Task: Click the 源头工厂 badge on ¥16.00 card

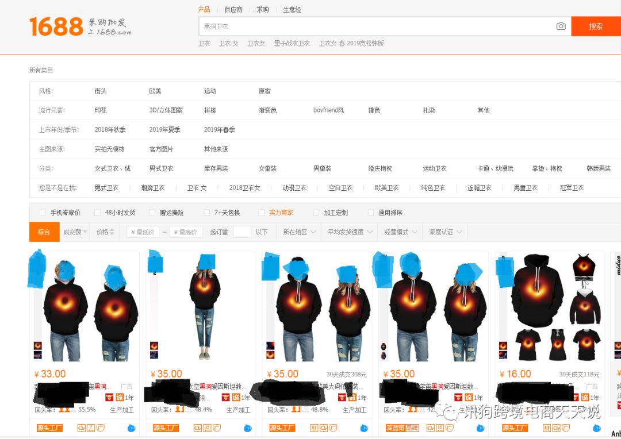Action: pyautogui.click(x=515, y=428)
